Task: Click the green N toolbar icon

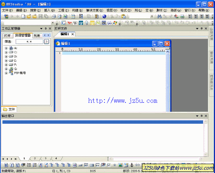Action: [98, 23]
